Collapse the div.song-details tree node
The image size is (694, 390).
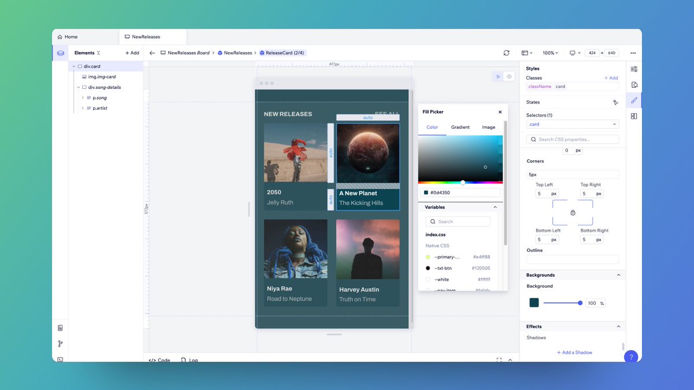tap(78, 87)
